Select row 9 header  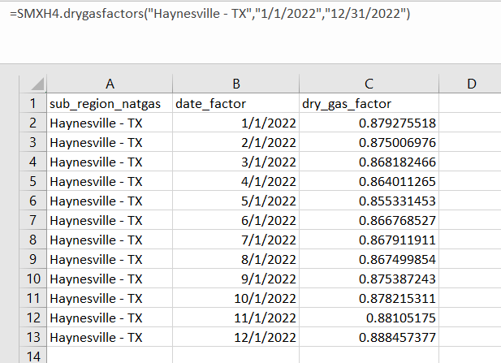33,259
